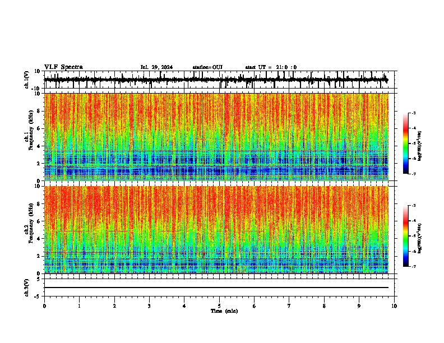Click time axis tick label "9"
The image size is (444, 343).
[x=359, y=306]
